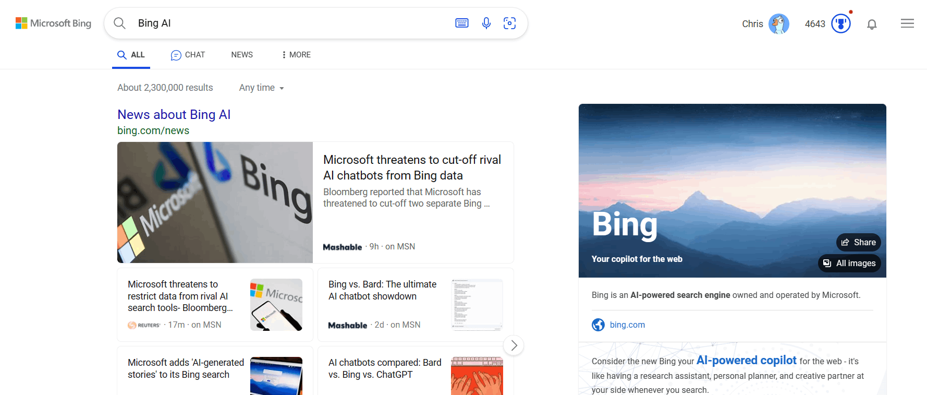Image resolution: width=927 pixels, height=395 pixels.
Task: Expand the MORE search options
Action: click(x=296, y=55)
